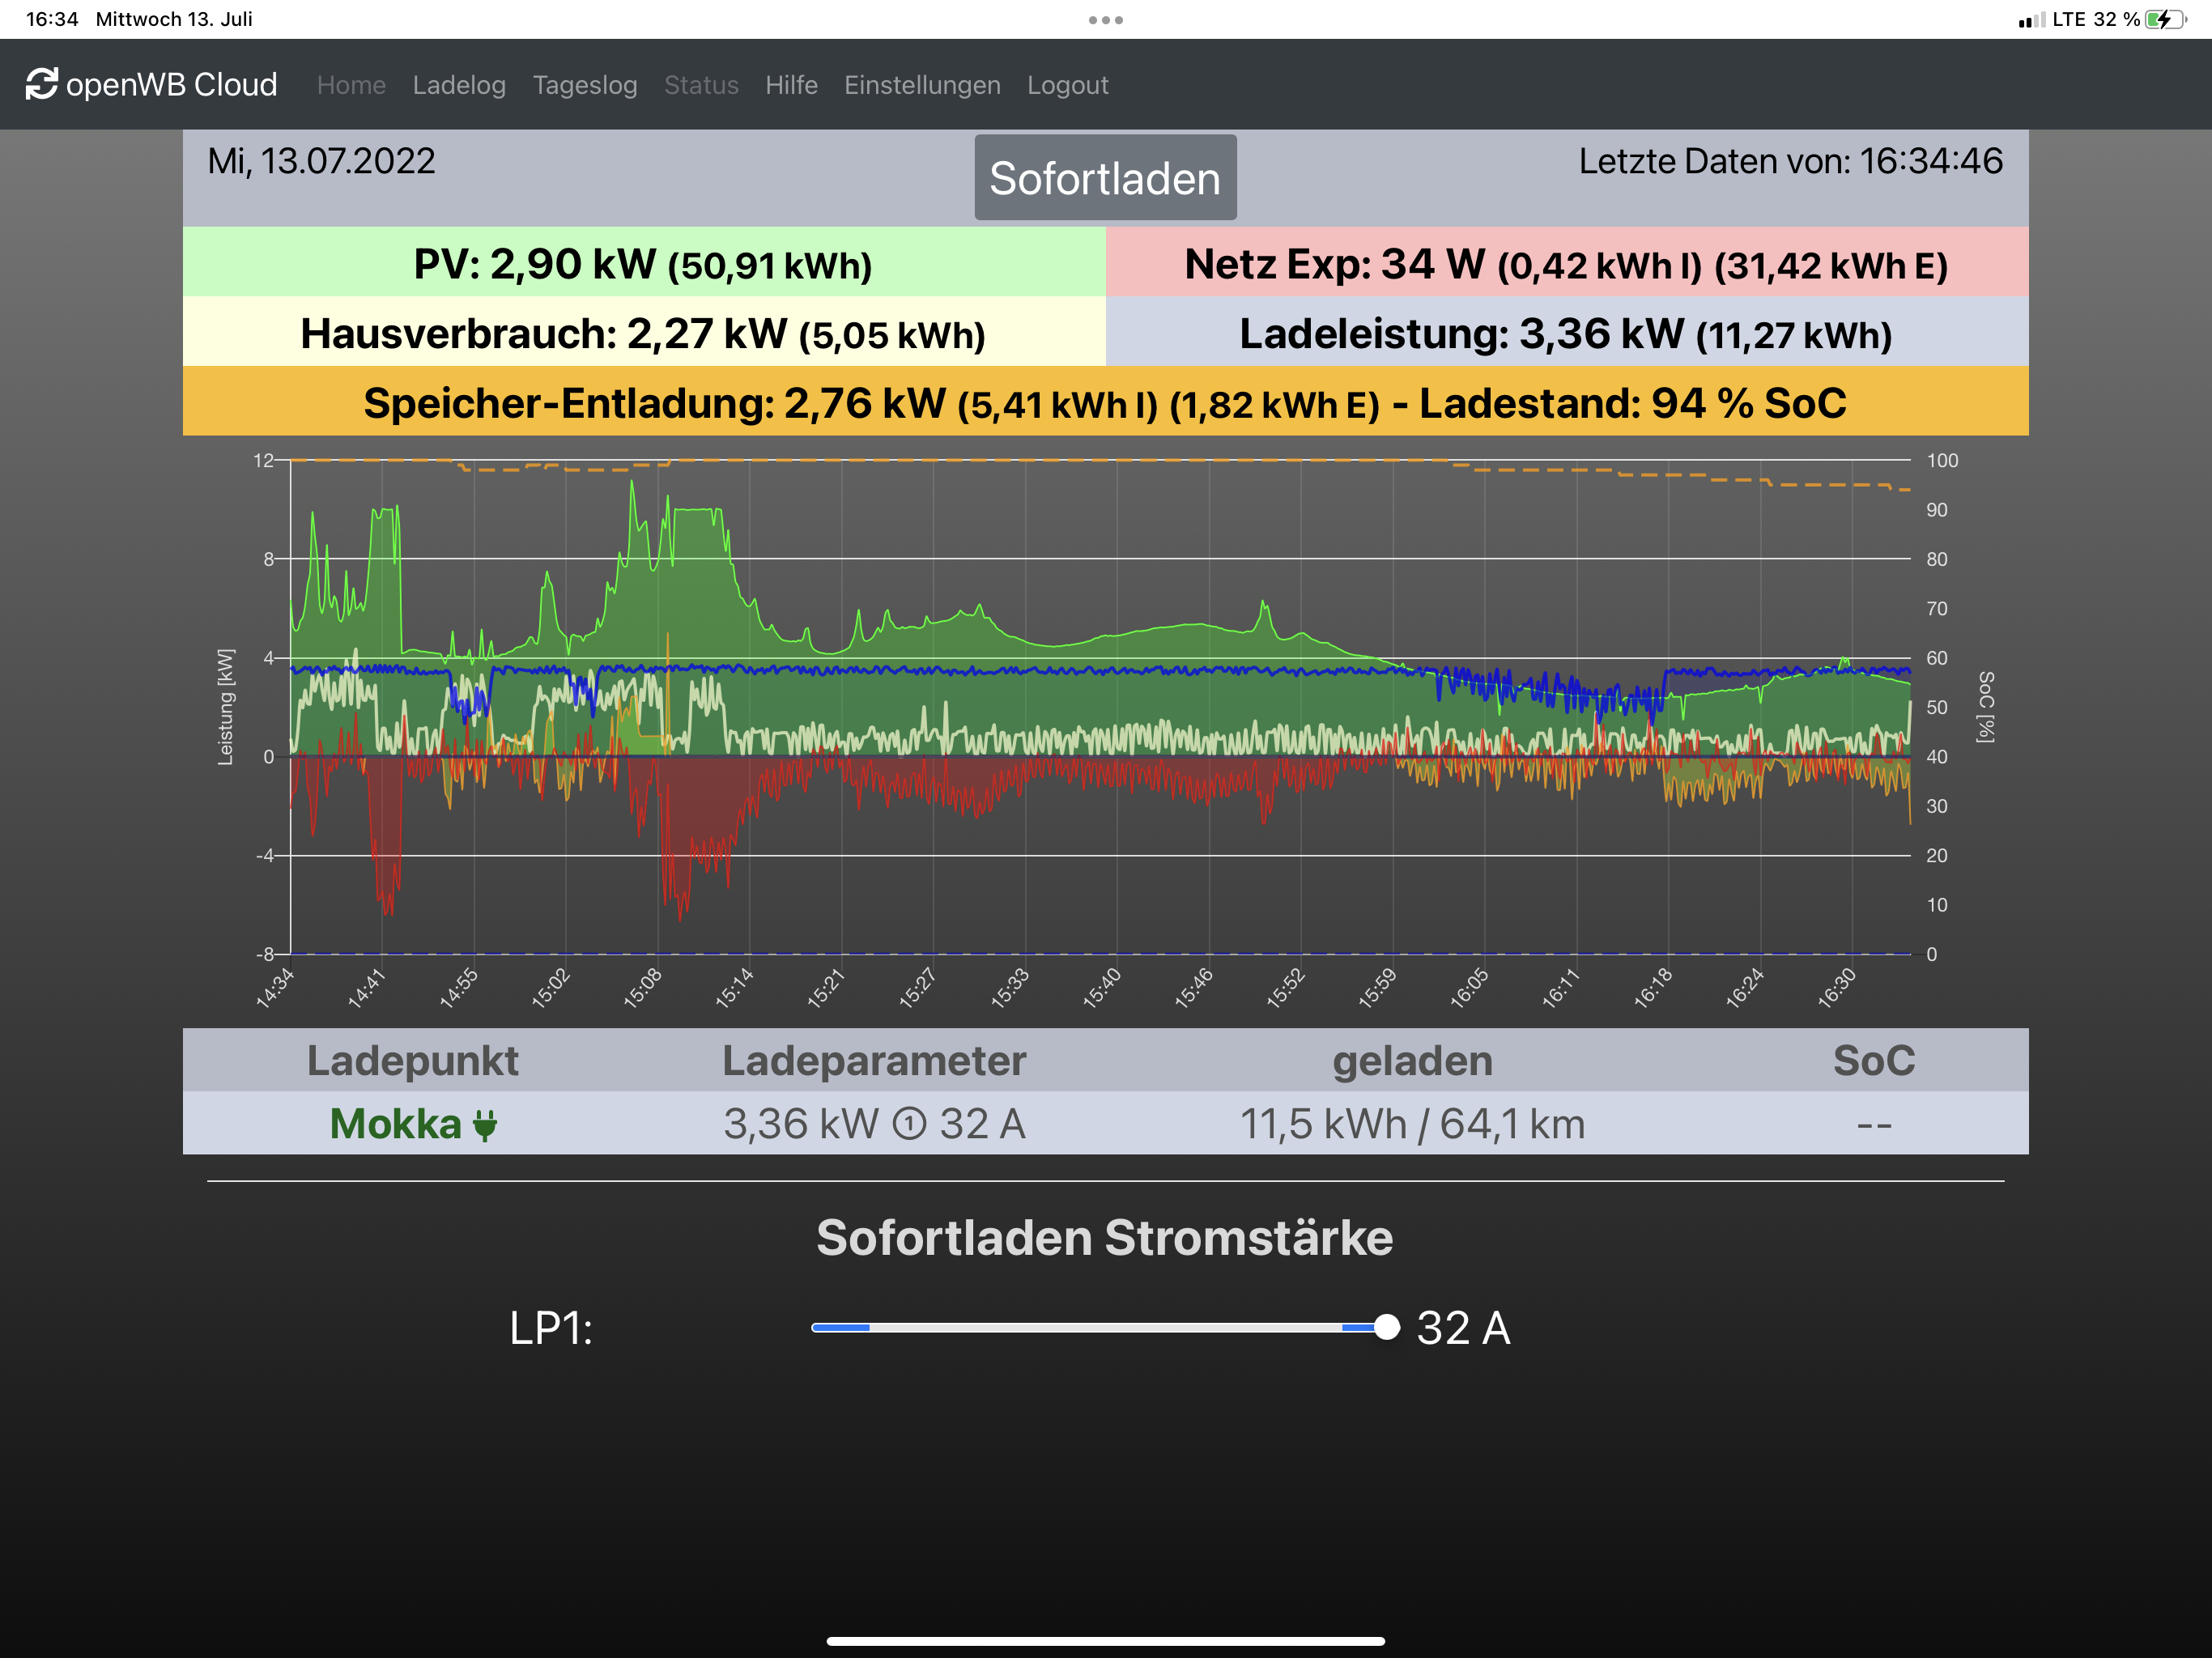Click the phase count icon beside 3,36 kW
Viewport: 2212px width, 1658px height.
909,1124
